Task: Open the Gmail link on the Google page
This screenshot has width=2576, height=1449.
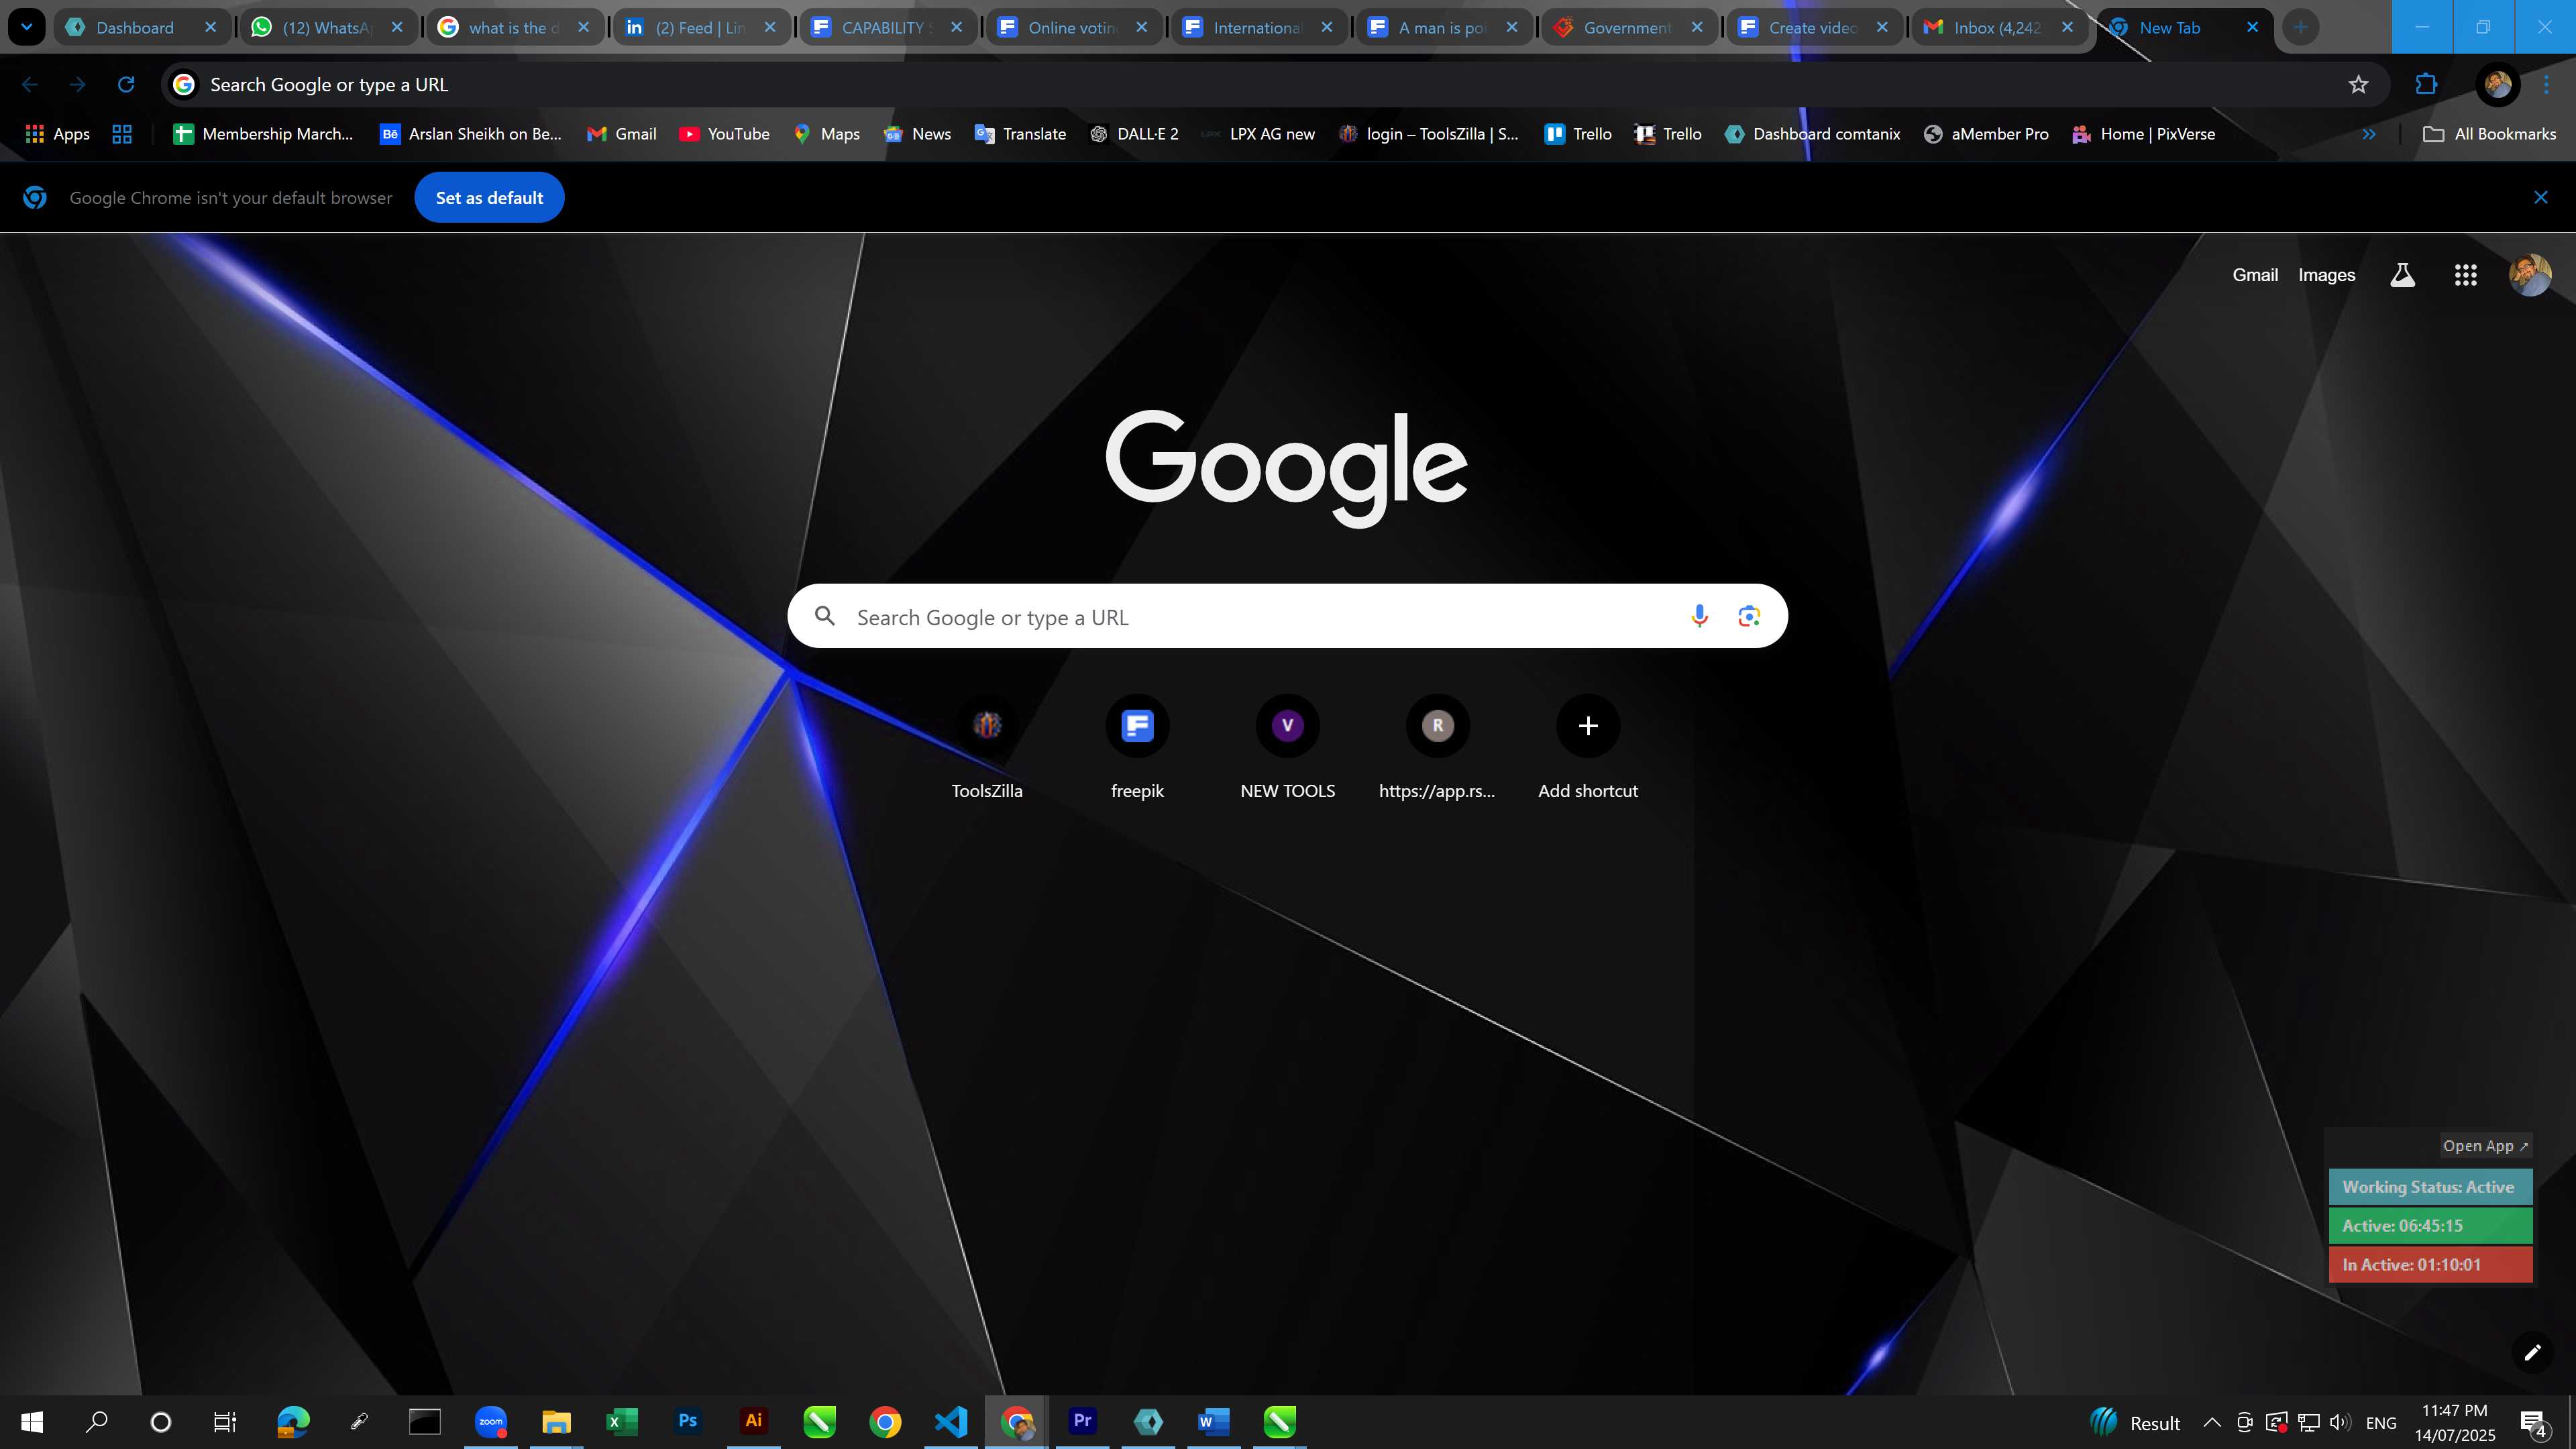Action: pos(2255,275)
